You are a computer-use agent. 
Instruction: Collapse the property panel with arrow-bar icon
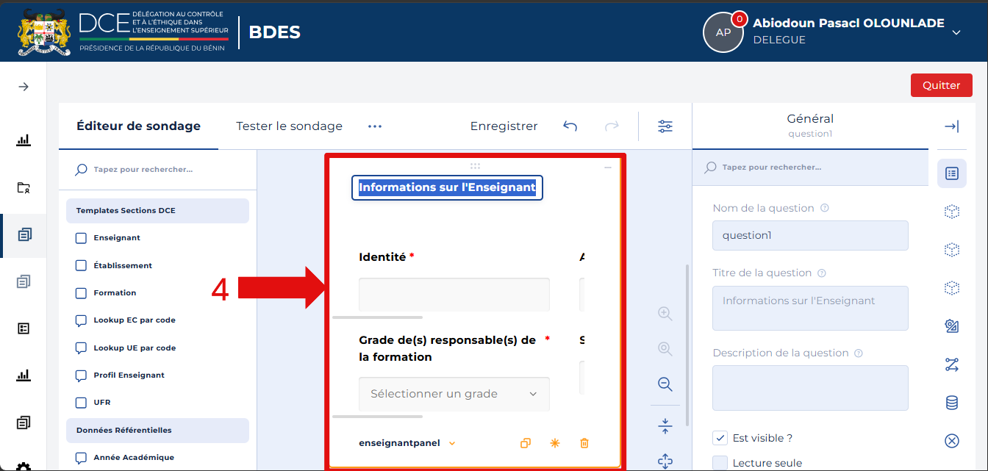coord(951,126)
